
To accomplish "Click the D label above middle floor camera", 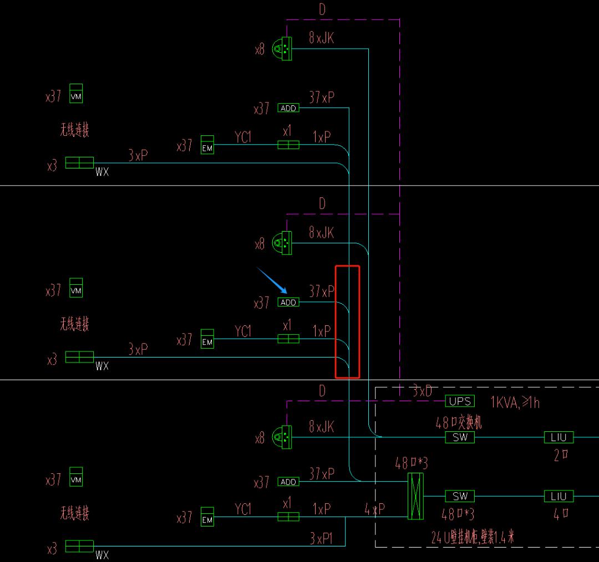I will tap(322, 203).
